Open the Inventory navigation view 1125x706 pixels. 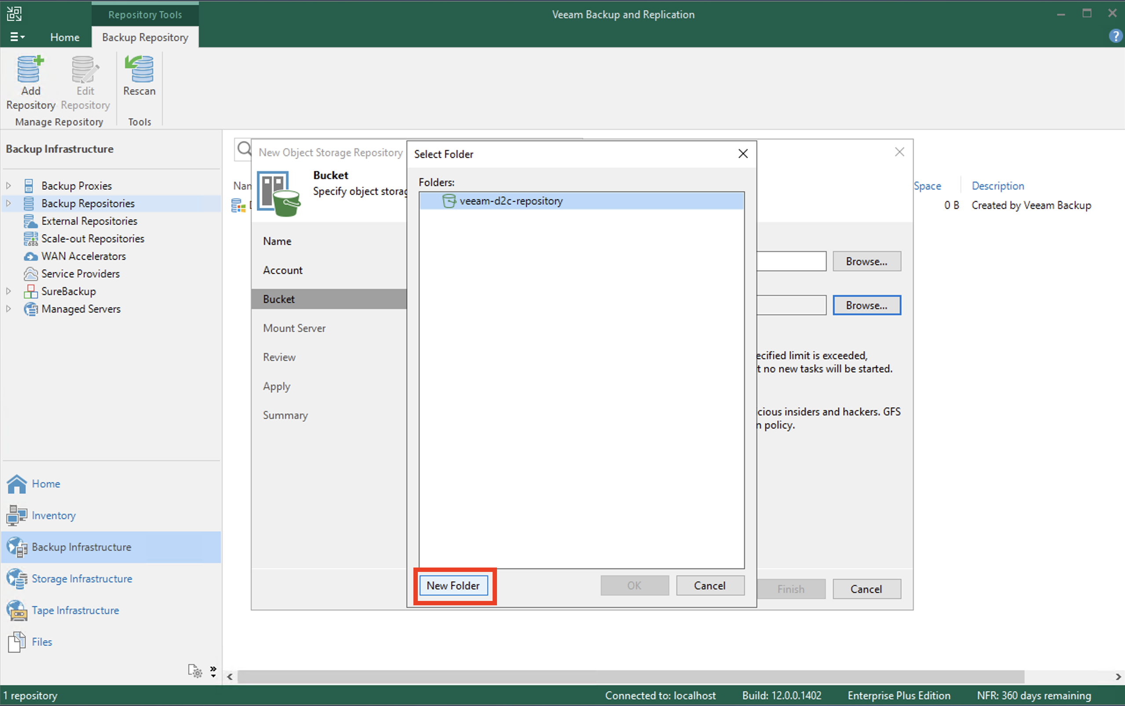point(54,516)
